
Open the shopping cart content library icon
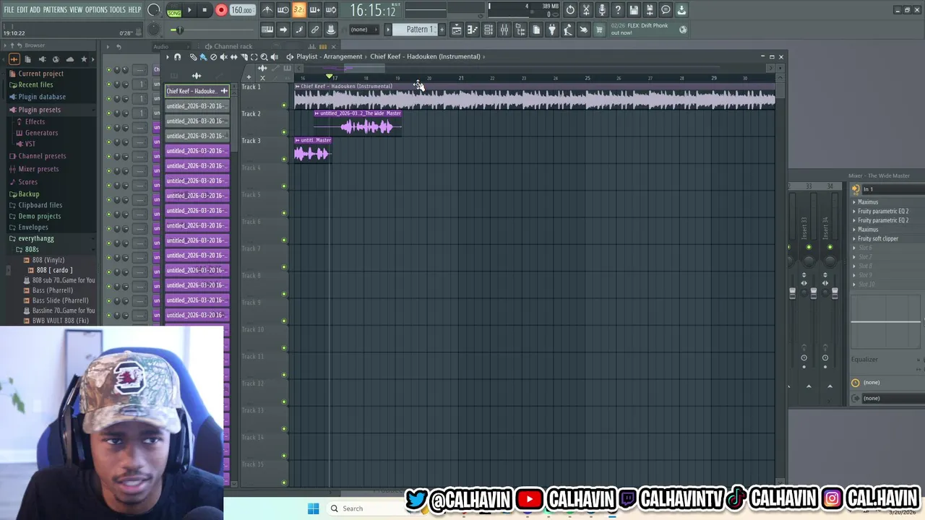(x=599, y=30)
